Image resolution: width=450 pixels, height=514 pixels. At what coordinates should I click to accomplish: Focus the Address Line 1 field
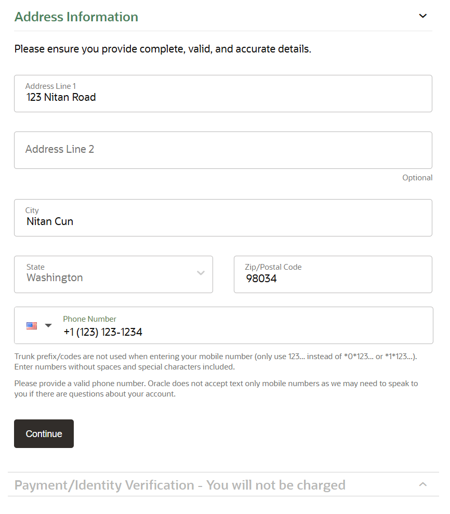[x=223, y=97]
